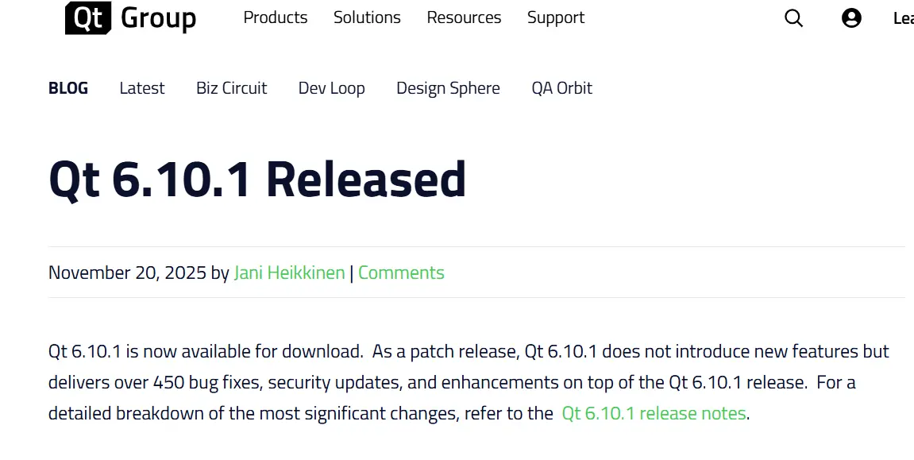Open the Products menu
Screen dimensions: 914x460
275,17
